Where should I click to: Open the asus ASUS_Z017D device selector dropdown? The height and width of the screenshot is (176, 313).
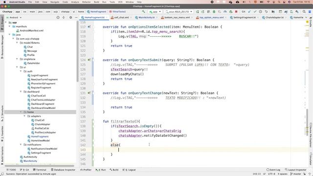(x=179, y=12)
